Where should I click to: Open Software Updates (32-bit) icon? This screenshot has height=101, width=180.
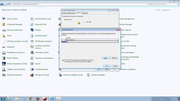click(x=4, y=64)
